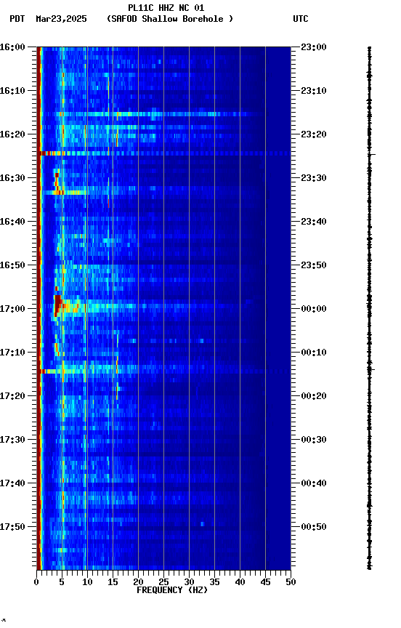Image resolution: width=401 pixels, height=628 pixels.
Task: Click the 00:50 UTC time label
Action: [x=314, y=527]
